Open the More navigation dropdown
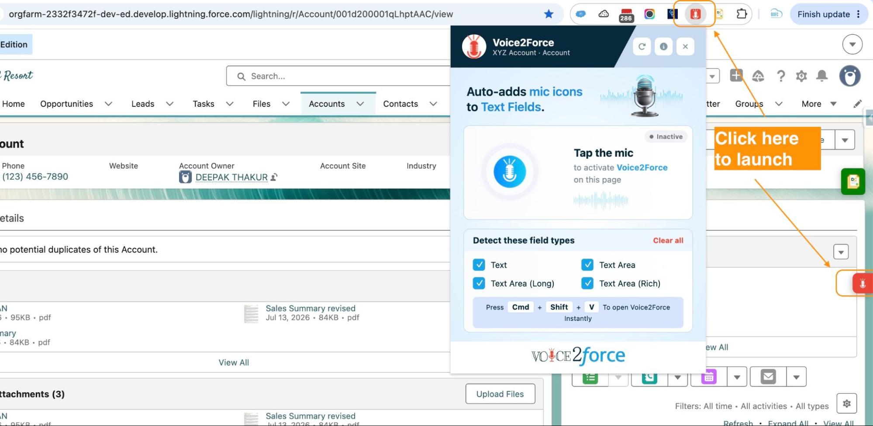Viewport: 873px width, 426px height. (x=819, y=104)
